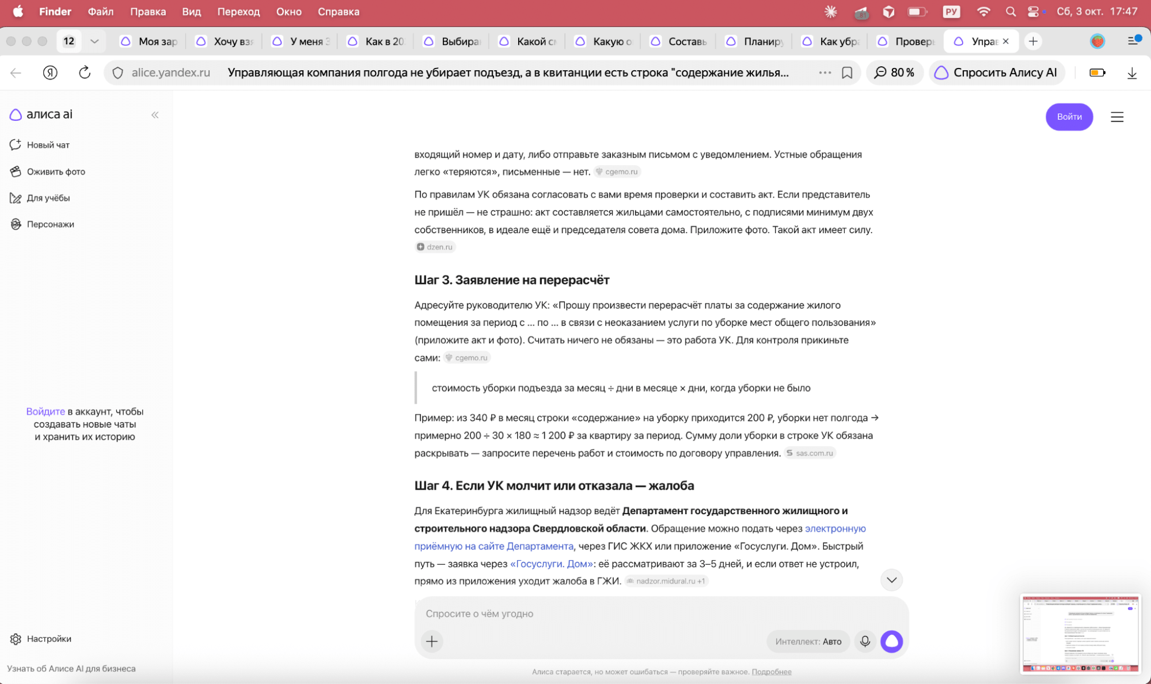Open Wi-Fi status menu
This screenshot has width=1151, height=684.
(983, 12)
